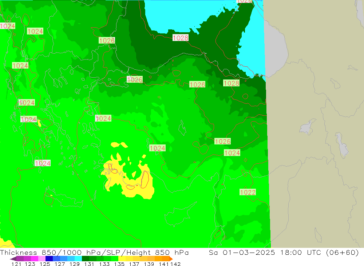Screen dimensions: 364x266
Task: Click the dark navy blue legend swatch
Action: coord(49,259)
